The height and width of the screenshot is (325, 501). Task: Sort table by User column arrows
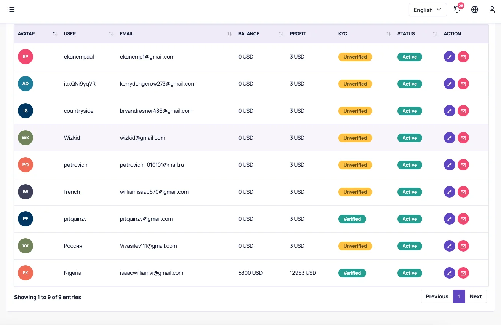111,34
